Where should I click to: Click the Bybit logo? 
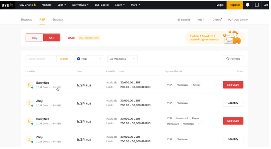point(7,5)
